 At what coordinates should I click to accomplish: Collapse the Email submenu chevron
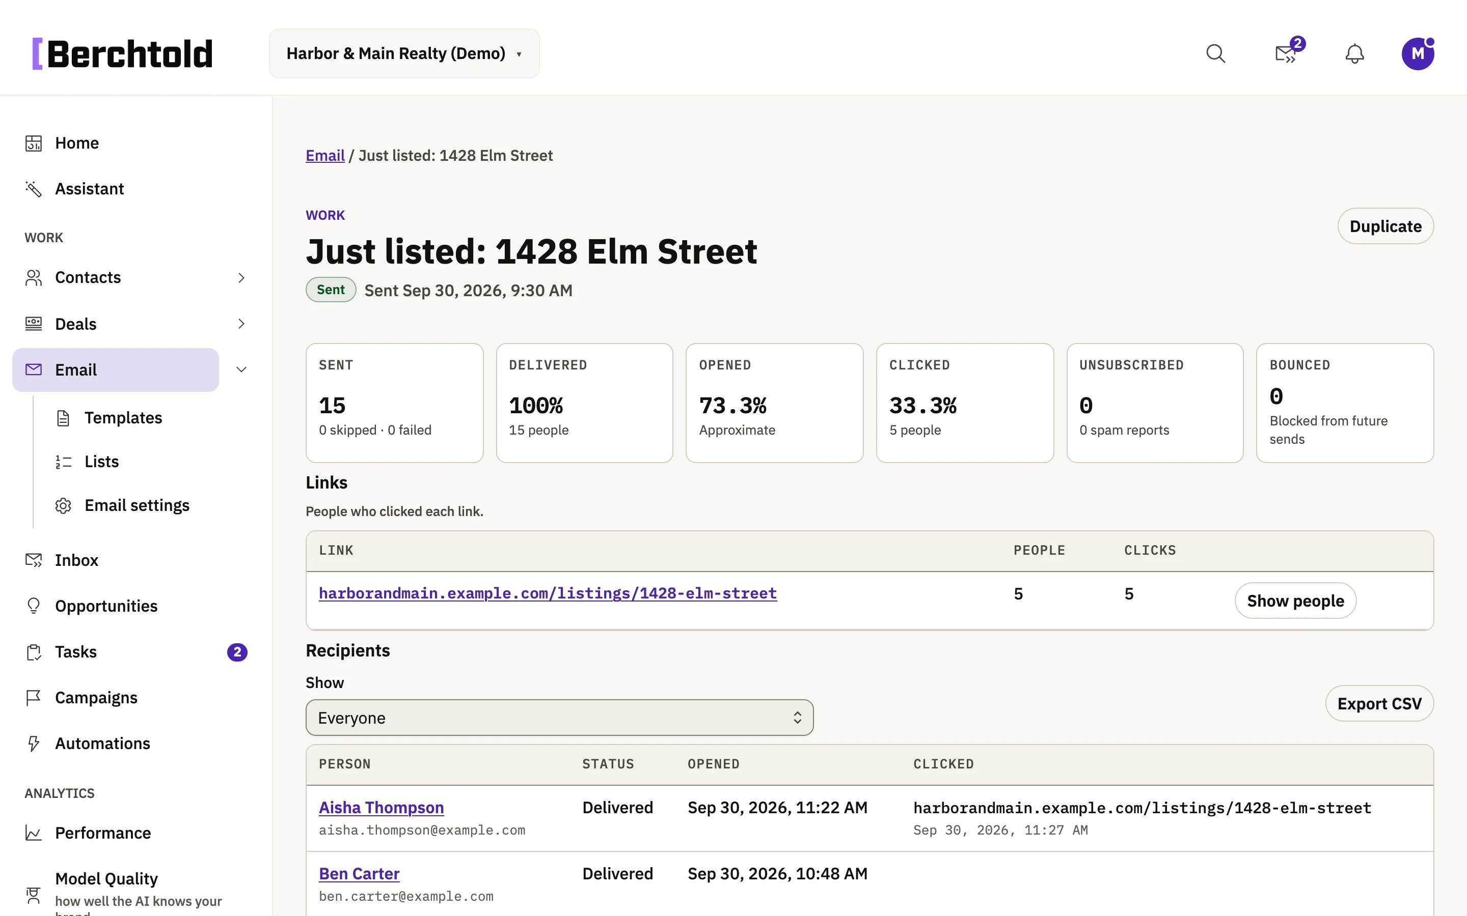tap(241, 369)
